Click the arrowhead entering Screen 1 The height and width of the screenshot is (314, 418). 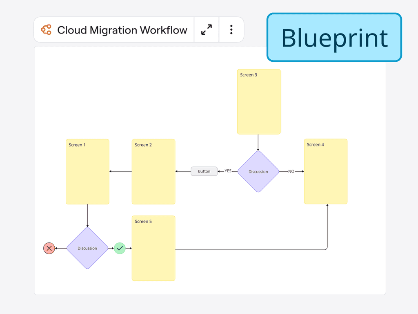[111, 171]
